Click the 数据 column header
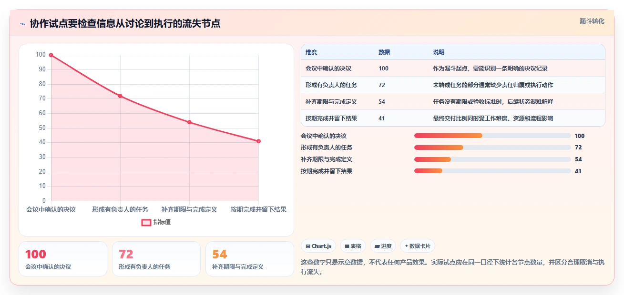 (384, 52)
